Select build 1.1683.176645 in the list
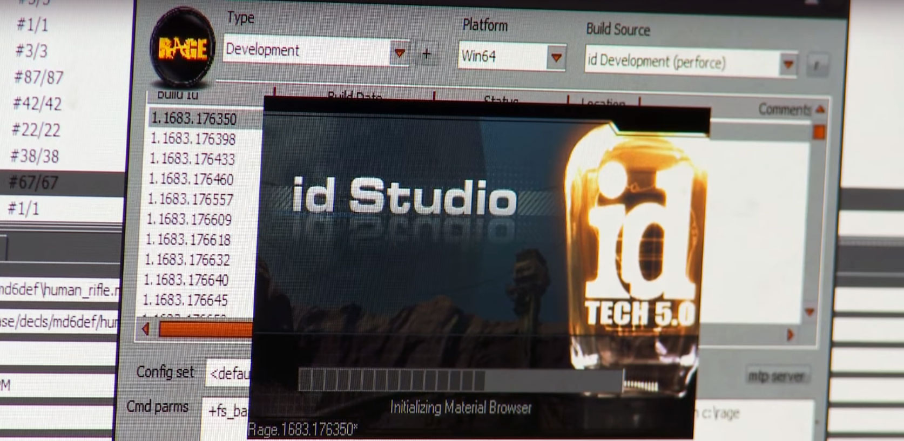The image size is (904, 441). click(x=185, y=300)
